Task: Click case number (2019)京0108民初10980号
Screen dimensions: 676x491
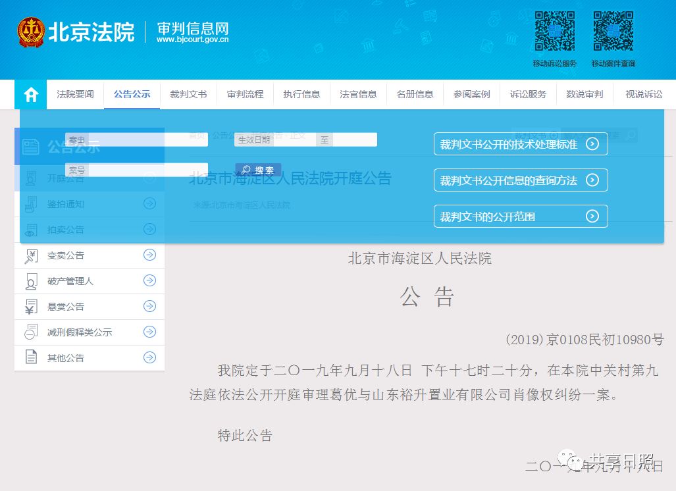Action: 585,340
